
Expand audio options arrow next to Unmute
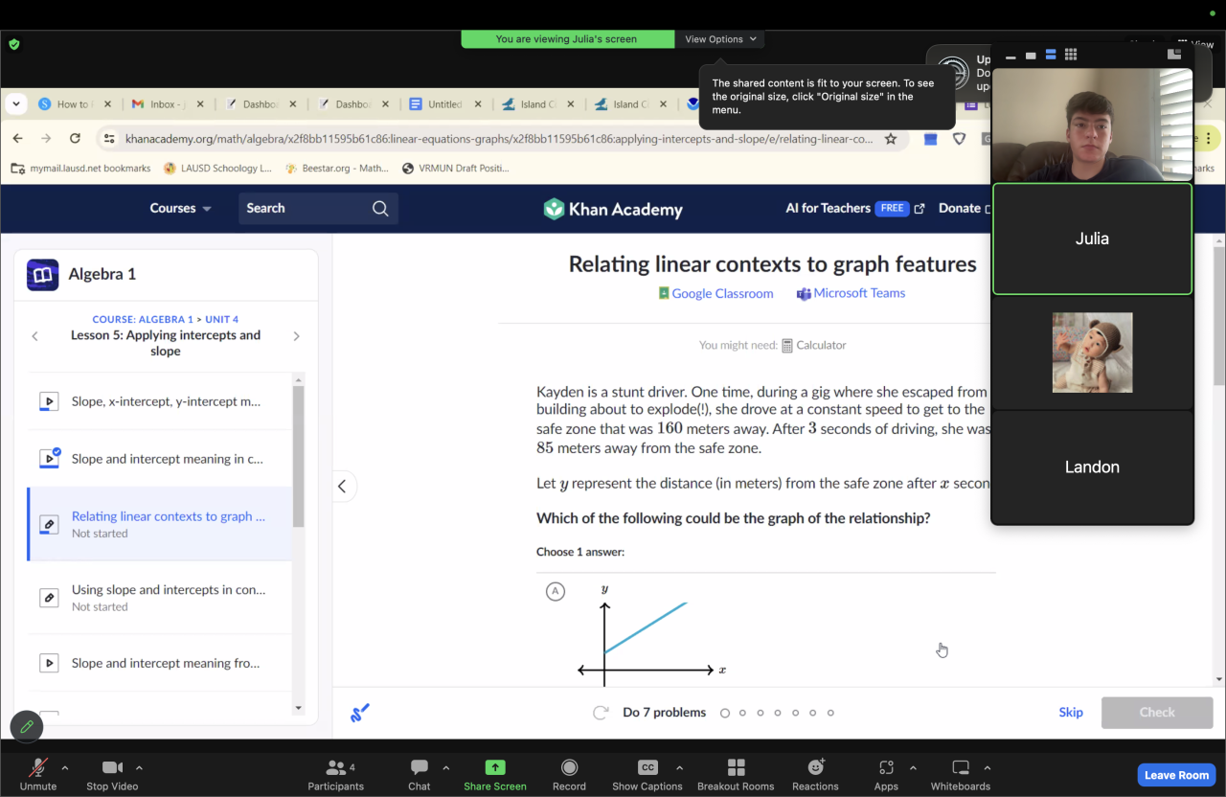click(x=65, y=767)
